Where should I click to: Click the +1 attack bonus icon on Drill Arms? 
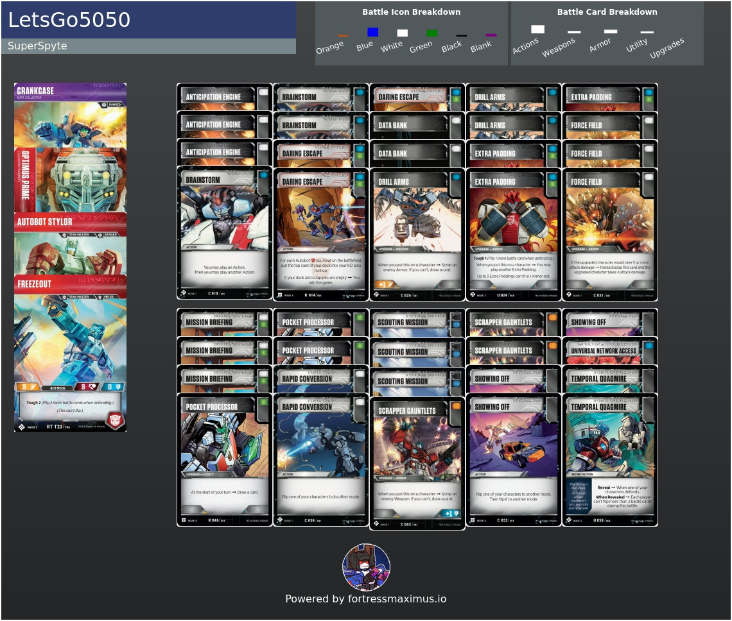point(386,284)
